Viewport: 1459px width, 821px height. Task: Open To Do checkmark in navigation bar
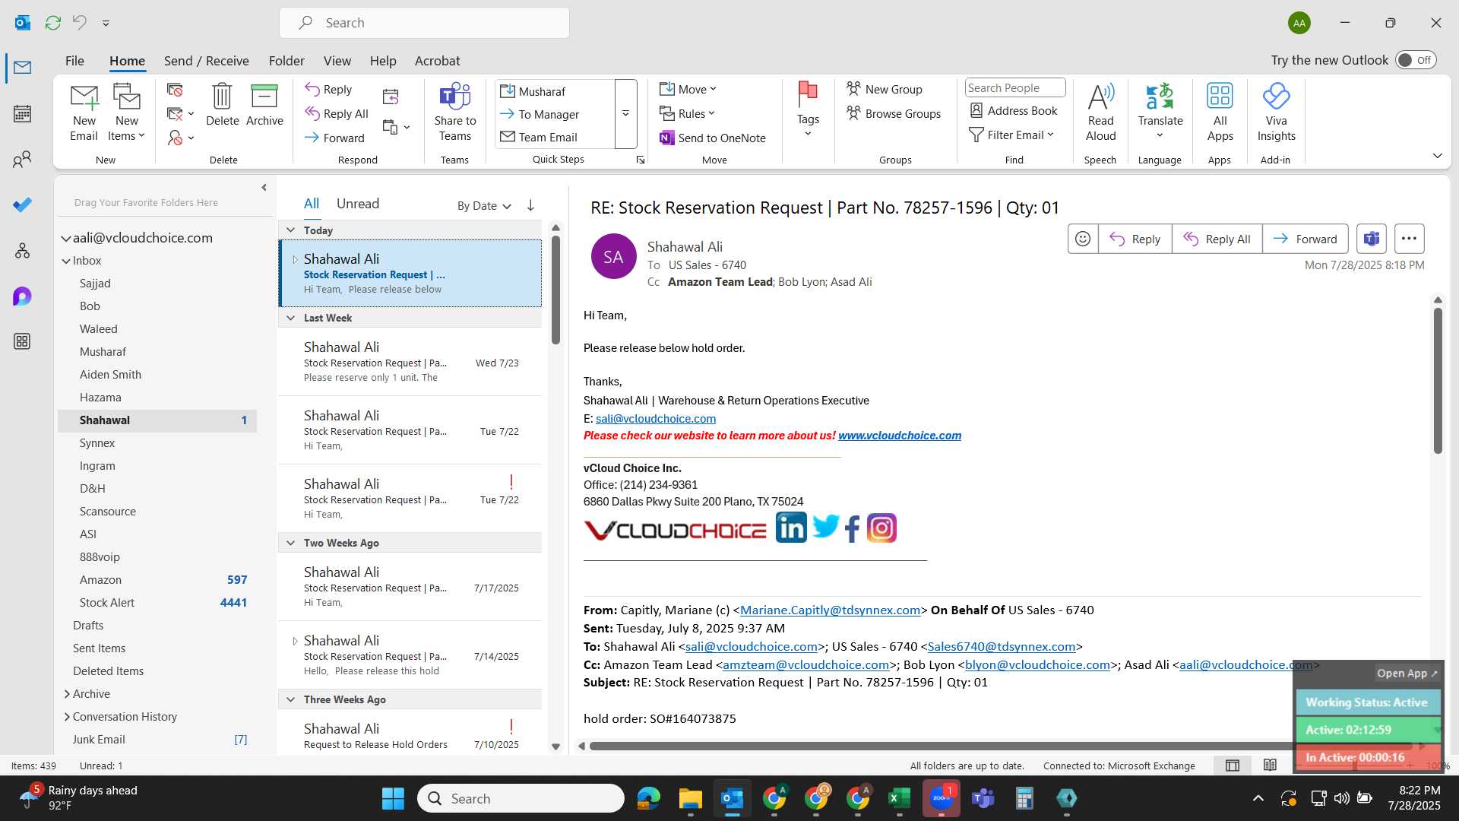coord(22,204)
